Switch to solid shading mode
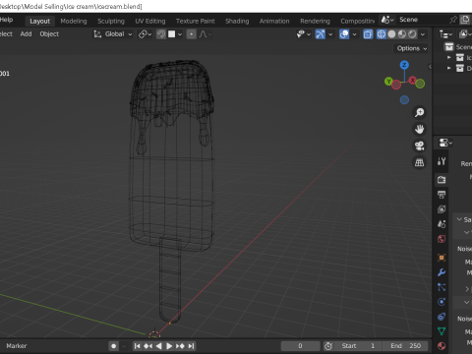Screen dimensions: 472x354 coord(391,34)
